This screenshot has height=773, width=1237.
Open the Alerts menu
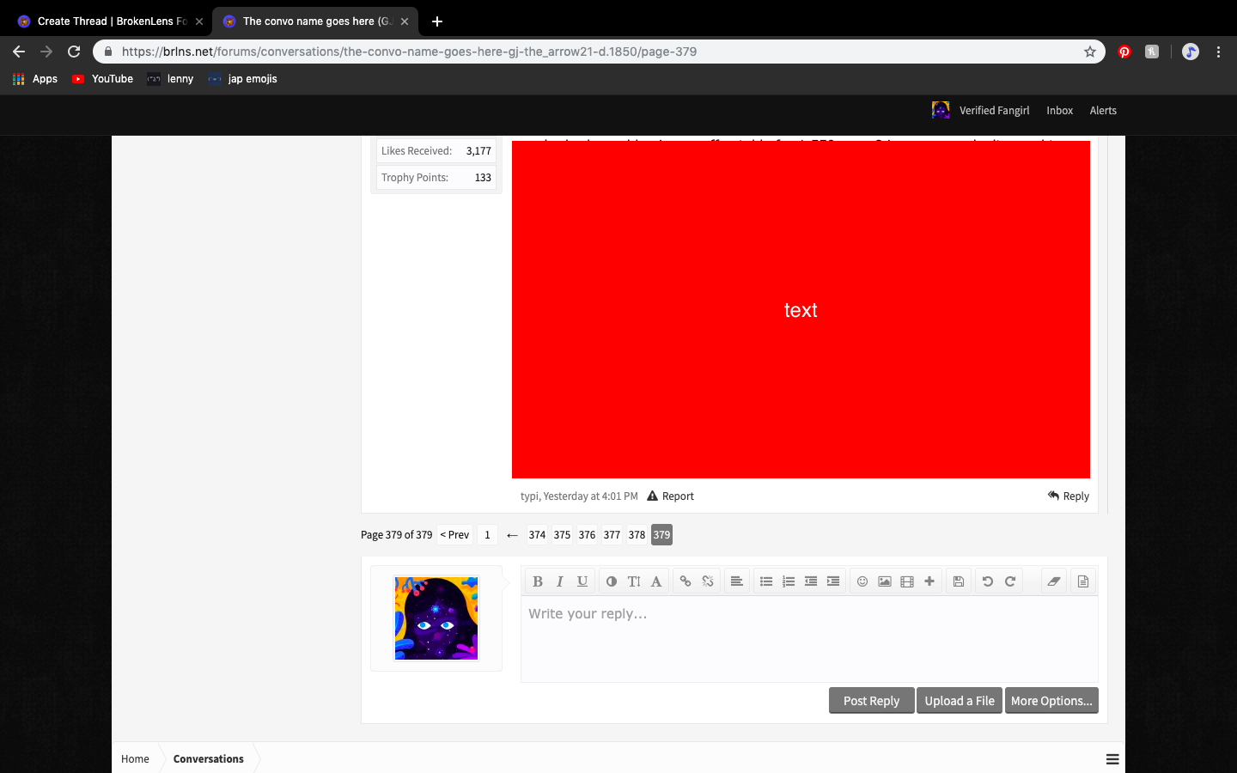click(1103, 111)
